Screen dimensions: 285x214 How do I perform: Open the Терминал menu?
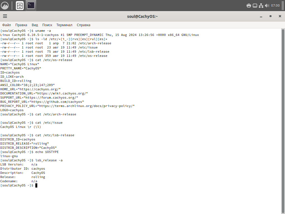64,25
